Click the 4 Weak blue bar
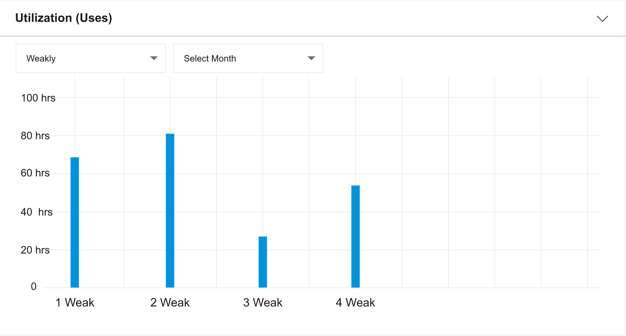The height and width of the screenshot is (336, 626). 355,236
